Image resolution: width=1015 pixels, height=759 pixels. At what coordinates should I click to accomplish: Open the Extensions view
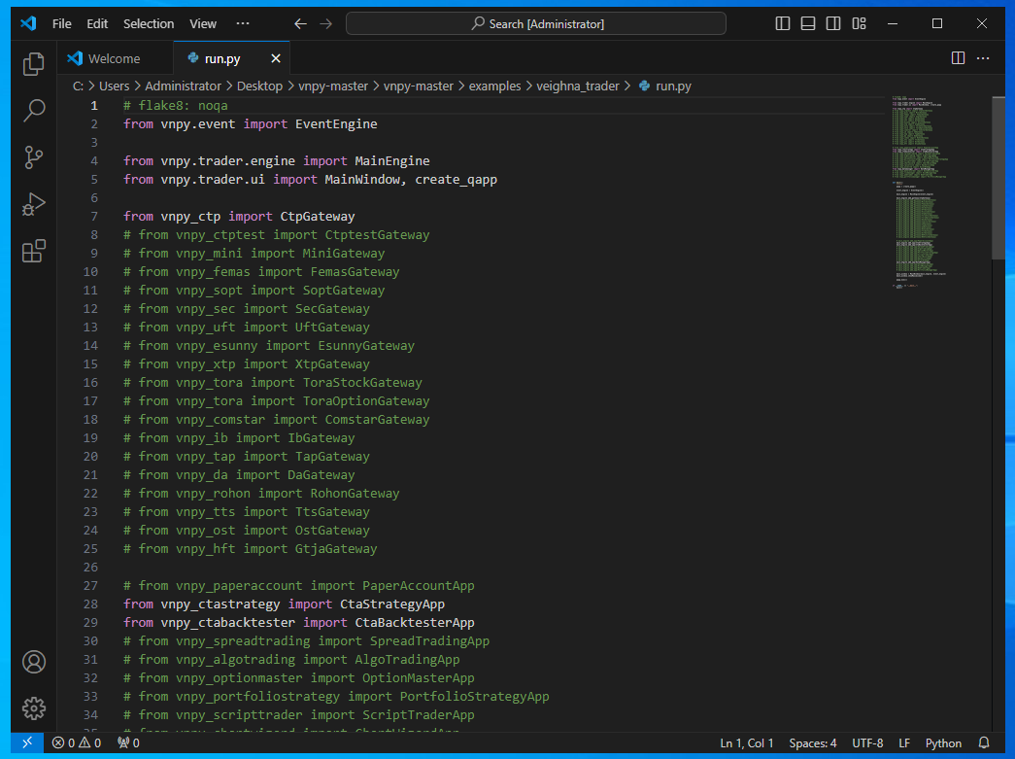(34, 252)
